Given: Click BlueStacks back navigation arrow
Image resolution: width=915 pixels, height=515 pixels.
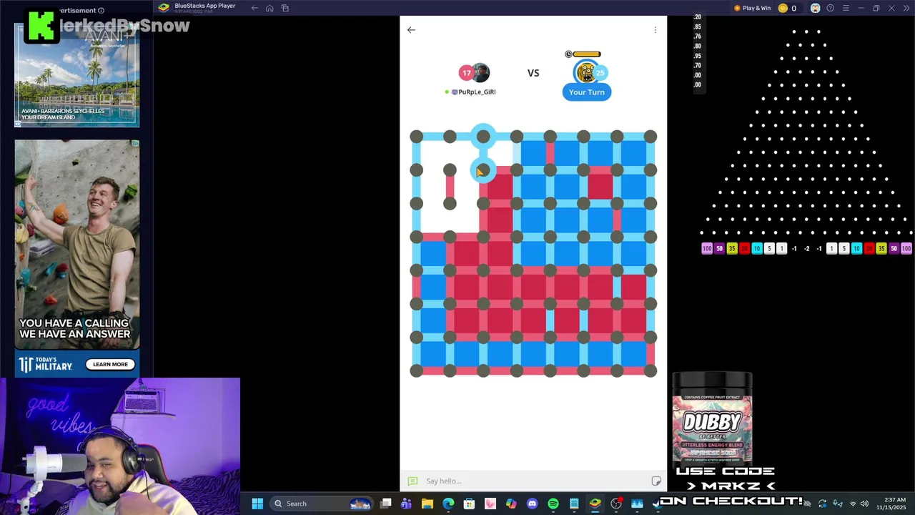Looking at the screenshot, I should pos(254,8).
